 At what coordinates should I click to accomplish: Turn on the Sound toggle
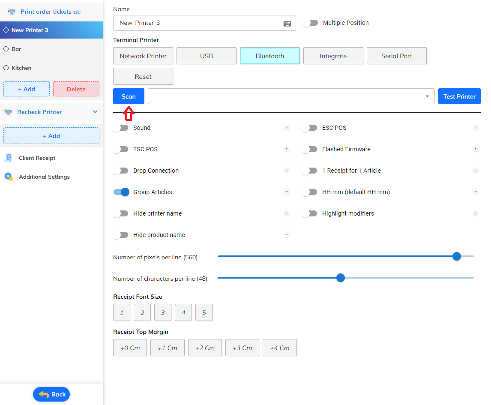pyautogui.click(x=121, y=128)
